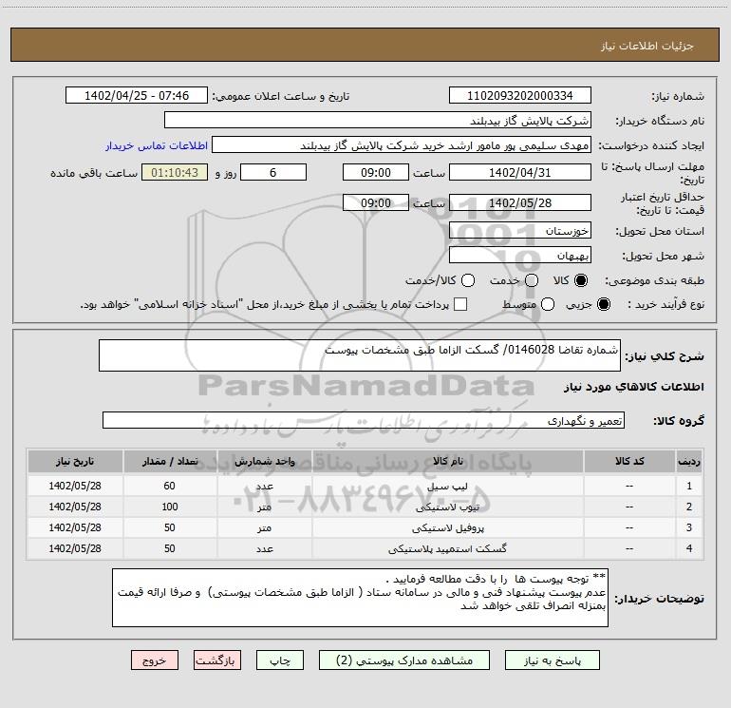Click the گروه کالا field تعمیر و نگهداری
731x708 pixels.
[x=364, y=420]
